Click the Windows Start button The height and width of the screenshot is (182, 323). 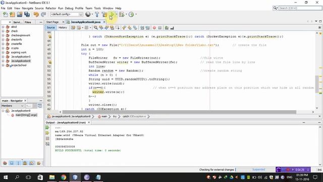click(6, 177)
